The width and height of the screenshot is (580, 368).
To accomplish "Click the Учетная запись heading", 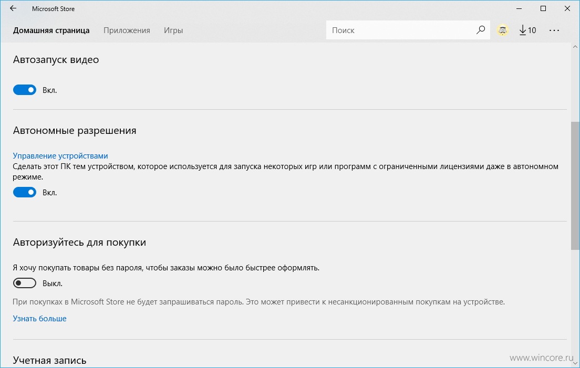I will coord(49,360).
